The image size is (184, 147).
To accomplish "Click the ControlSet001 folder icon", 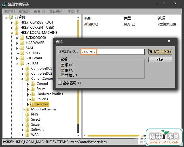I will [x=27, y=68].
